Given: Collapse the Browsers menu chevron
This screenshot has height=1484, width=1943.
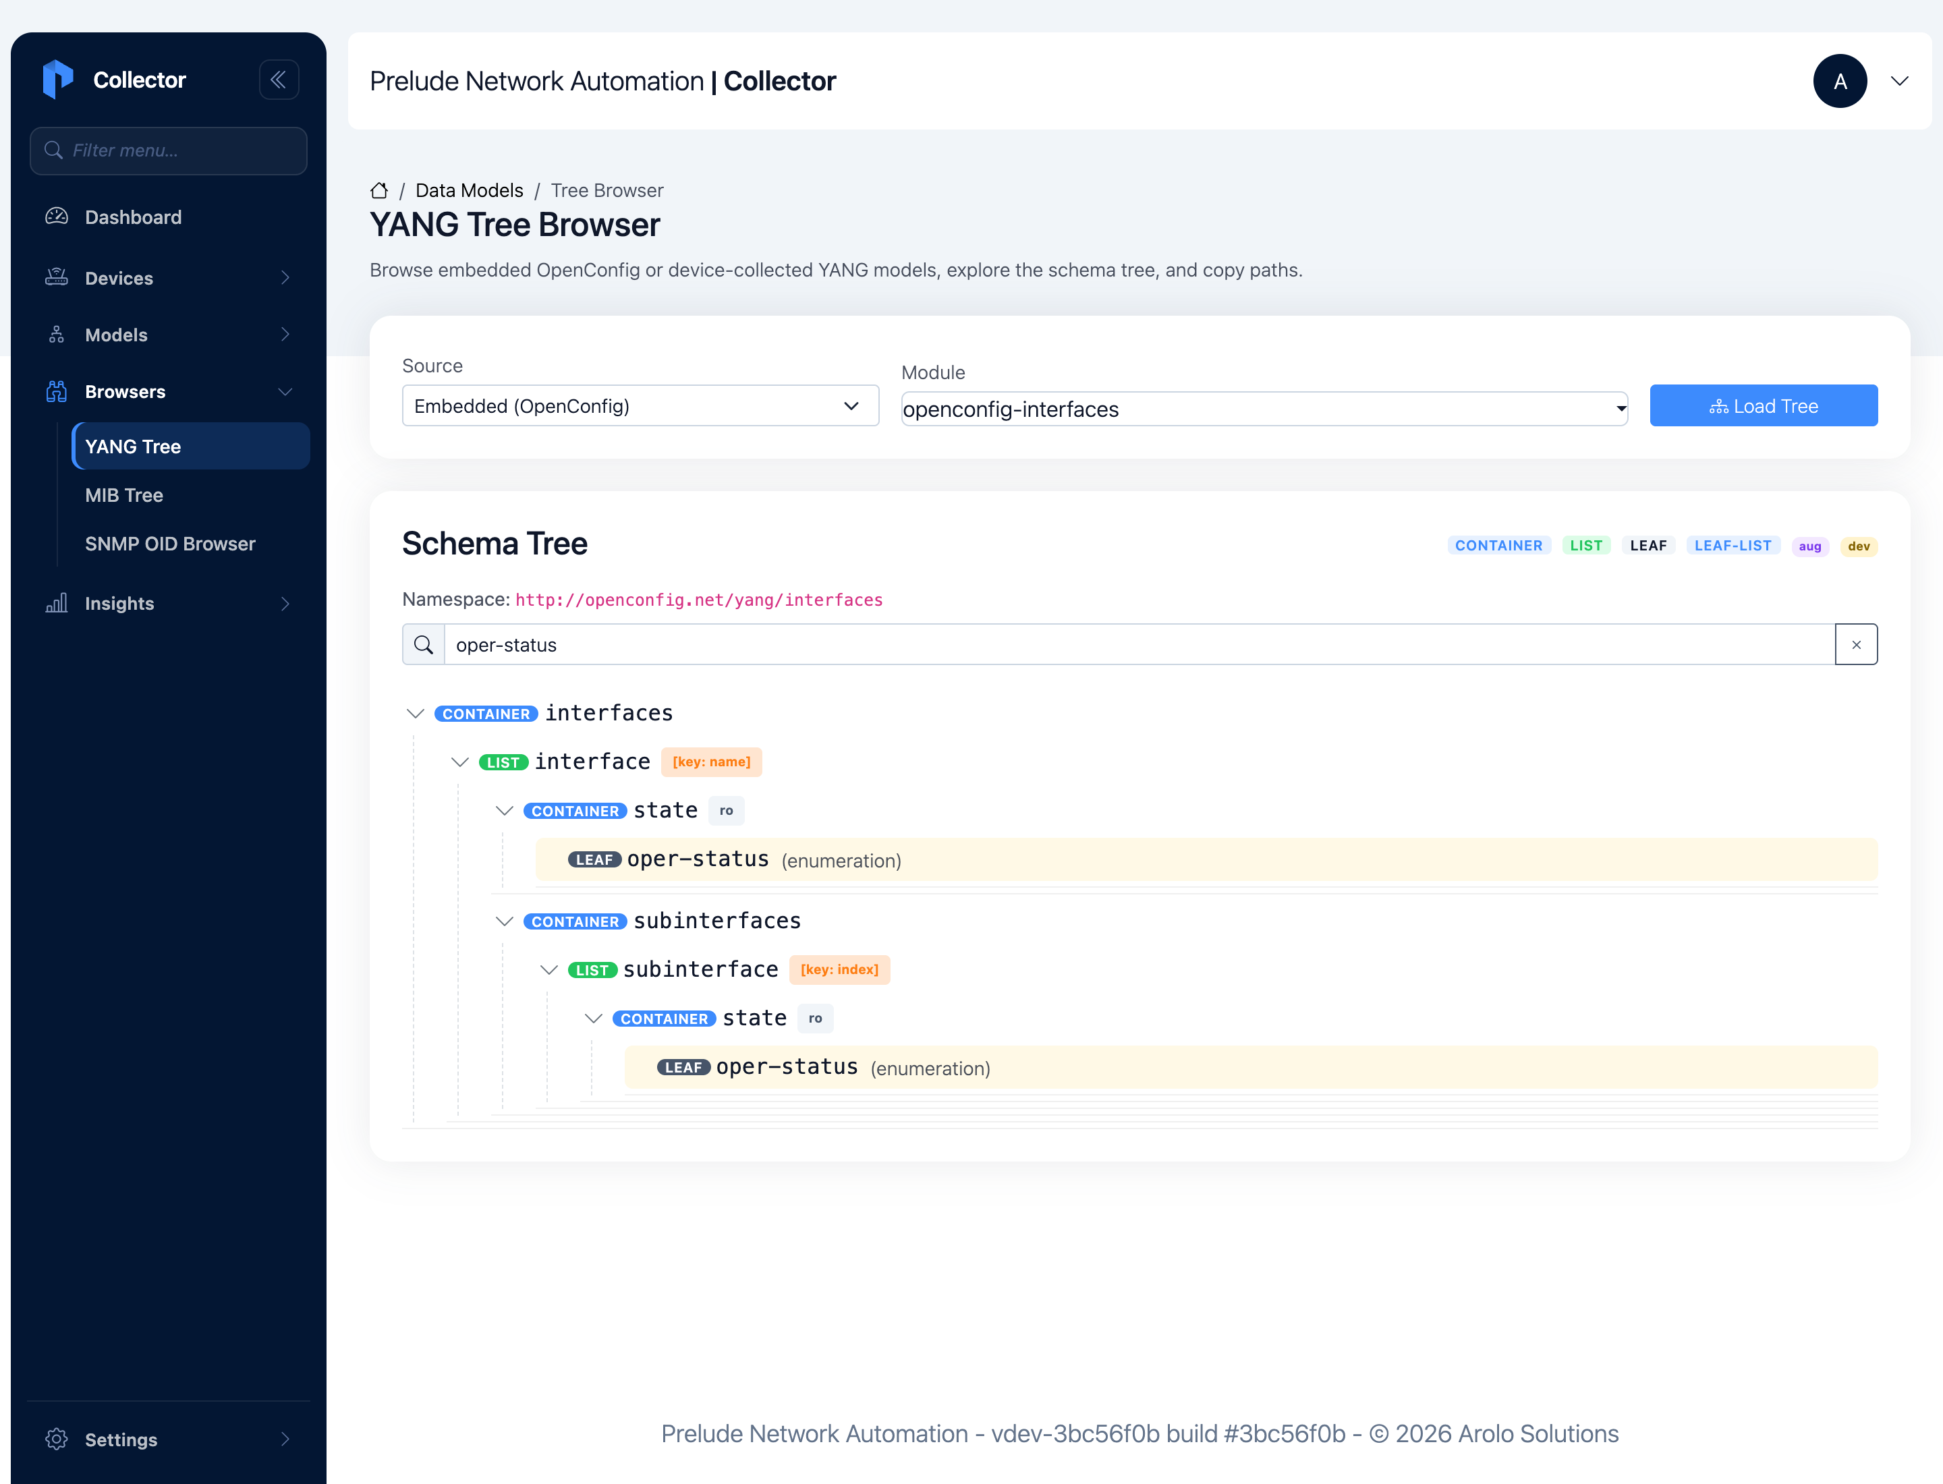Looking at the screenshot, I should click(x=285, y=391).
